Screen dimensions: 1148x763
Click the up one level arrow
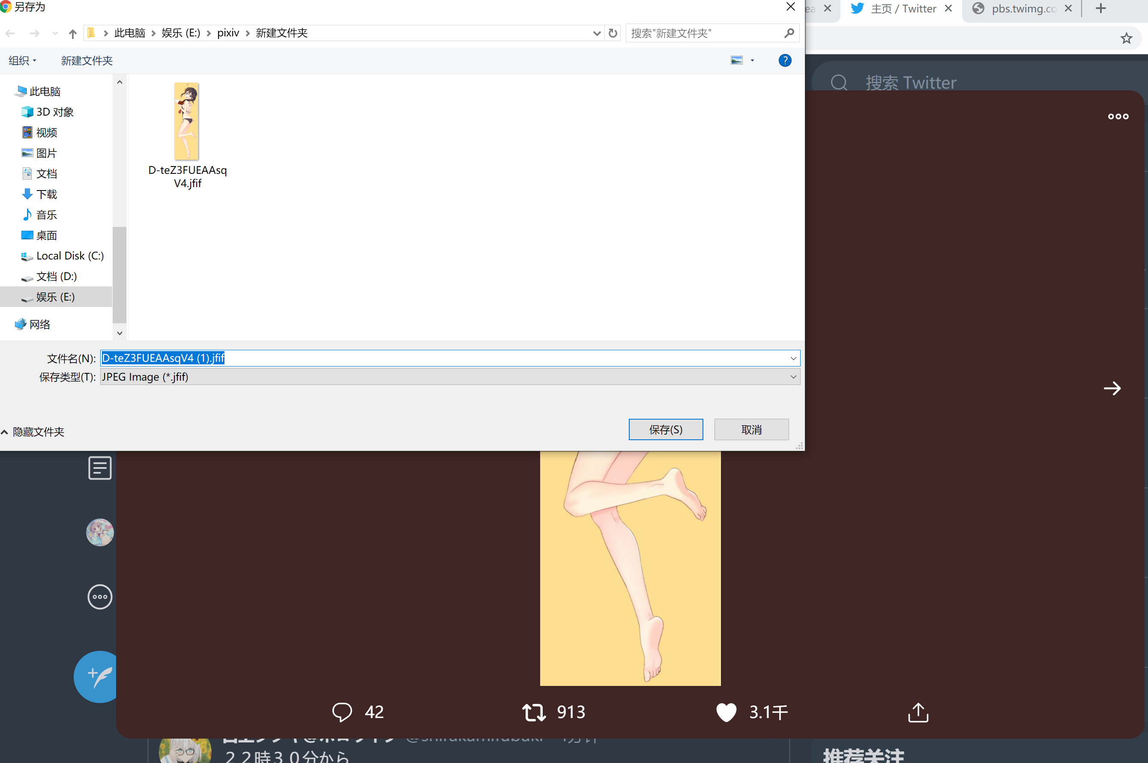coord(72,33)
